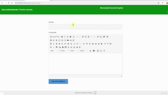Click the Anchor flag icon

coord(57,47)
